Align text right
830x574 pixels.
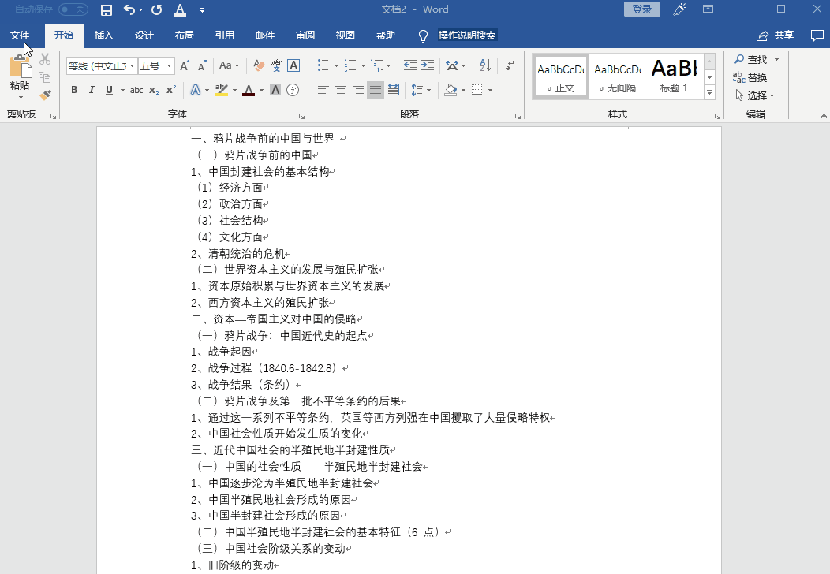(x=358, y=90)
